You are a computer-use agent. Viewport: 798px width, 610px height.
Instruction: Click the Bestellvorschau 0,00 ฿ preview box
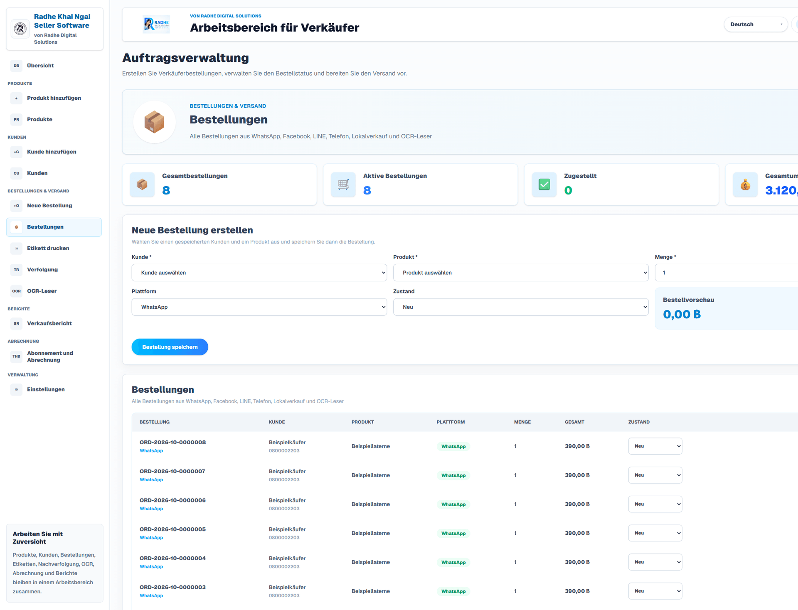[727, 309]
